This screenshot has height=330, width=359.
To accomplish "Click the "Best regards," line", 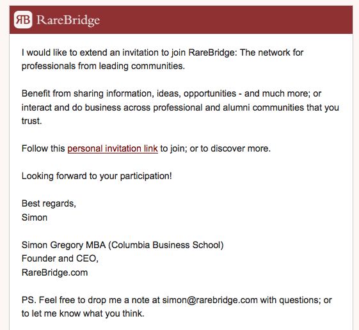I will 49,203.
